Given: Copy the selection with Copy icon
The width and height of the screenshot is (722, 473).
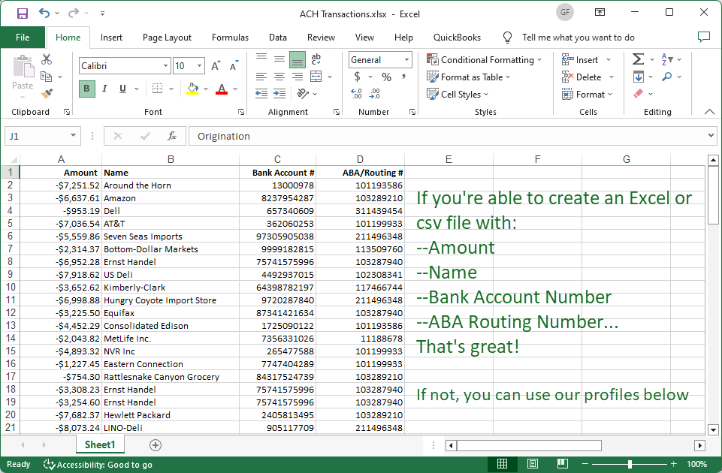Looking at the screenshot, I should coord(46,77).
